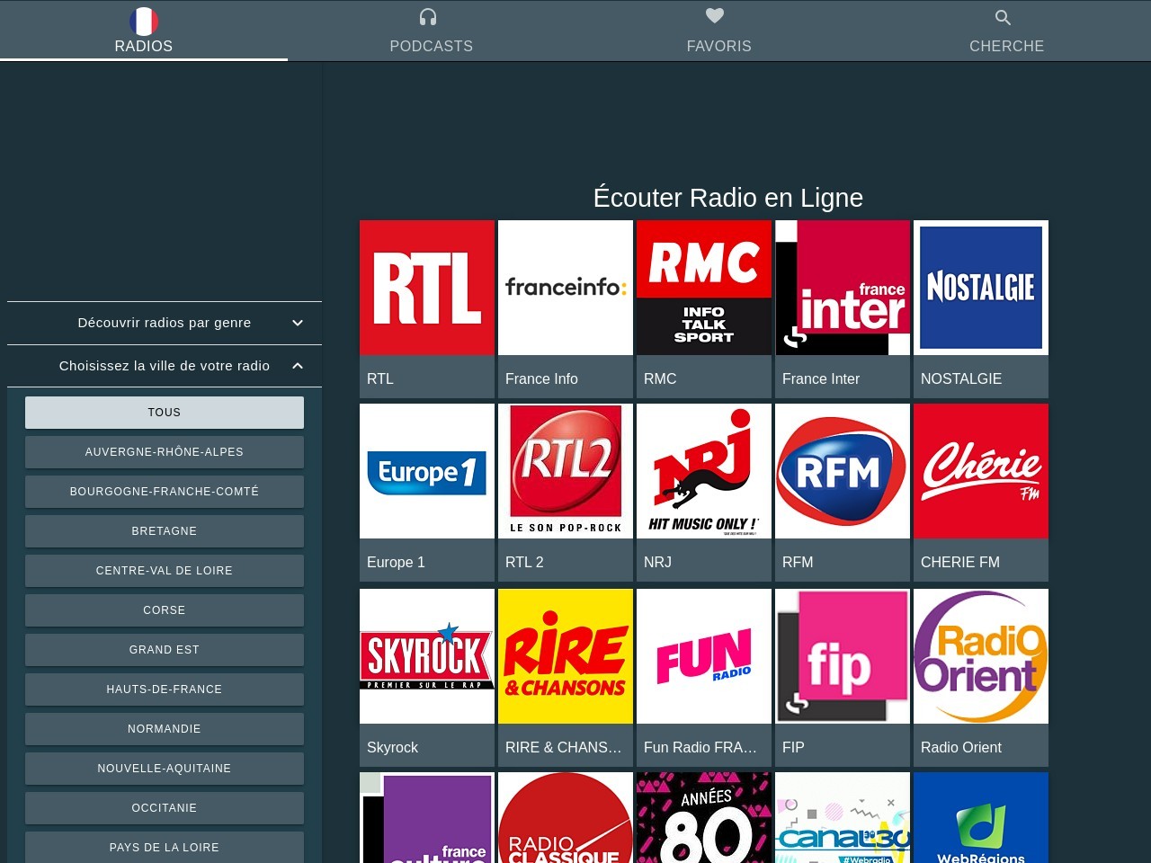Filter by Bourgogne-Franche-Comté
Image resolution: width=1151 pixels, height=863 pixels.
[x=165, y=492]
